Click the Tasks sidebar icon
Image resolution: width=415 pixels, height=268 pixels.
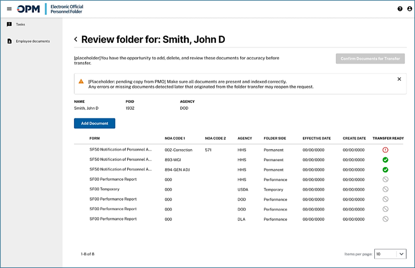[x=9, y=24]
